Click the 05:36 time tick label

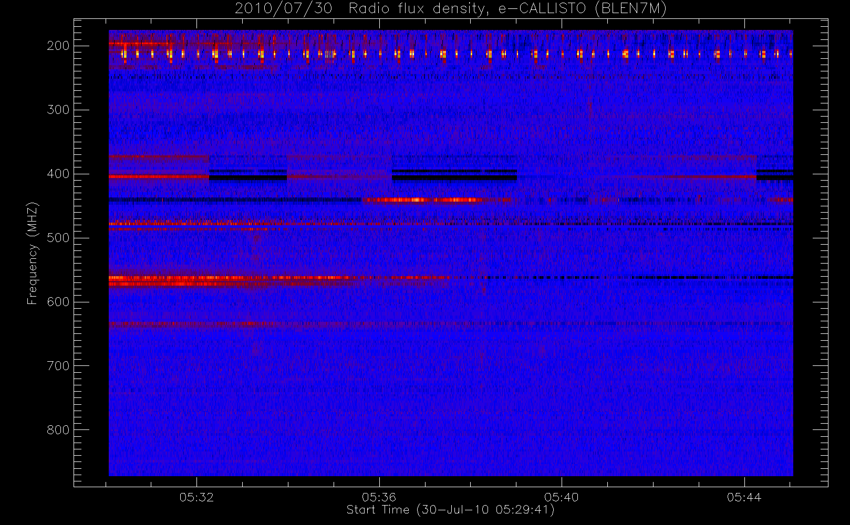[379, 497]
